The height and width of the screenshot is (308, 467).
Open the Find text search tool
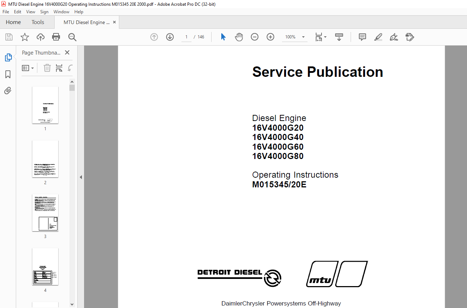click(x=72, y=37)
